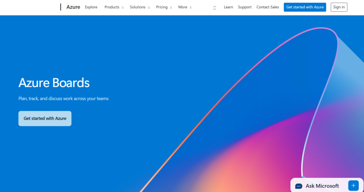The height and width of the screenshot is (192, 364).
Task: Click the Plan, track, and discuss work tagline
Action: pos(63,98)
